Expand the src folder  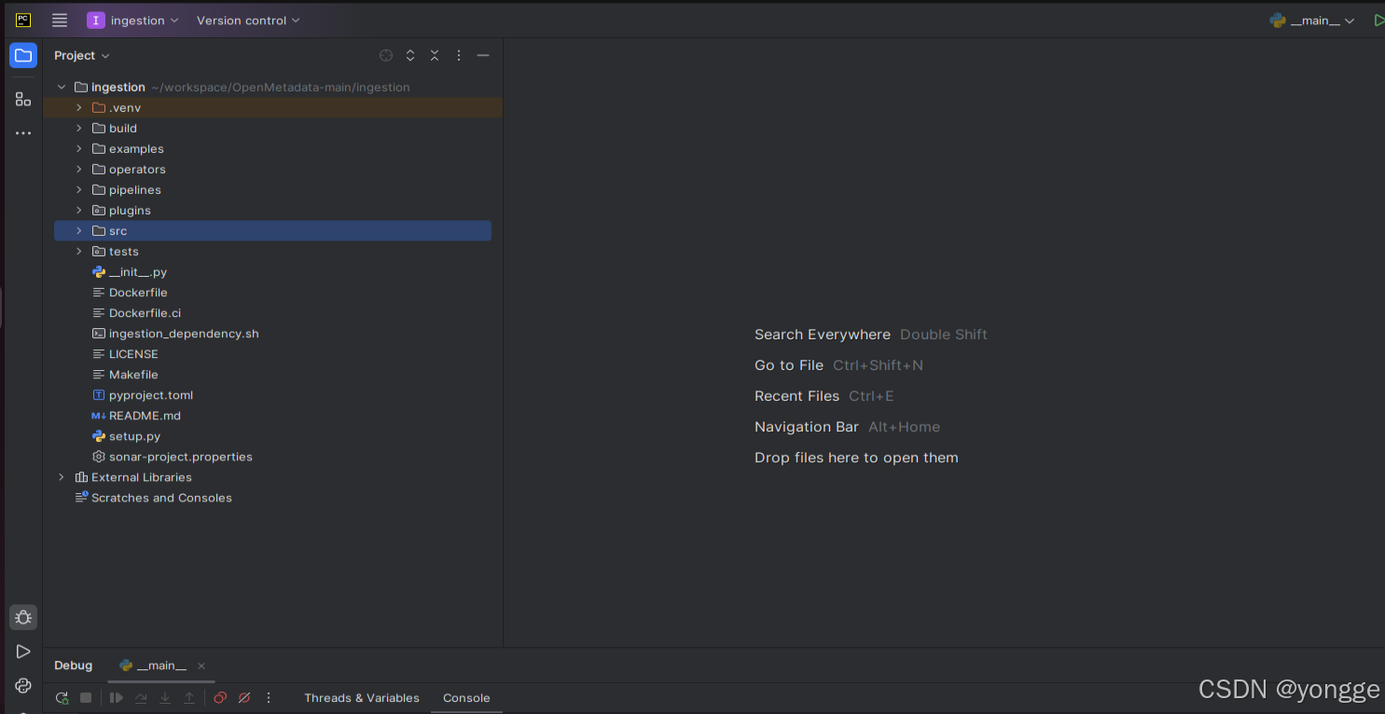coord(79,231)
